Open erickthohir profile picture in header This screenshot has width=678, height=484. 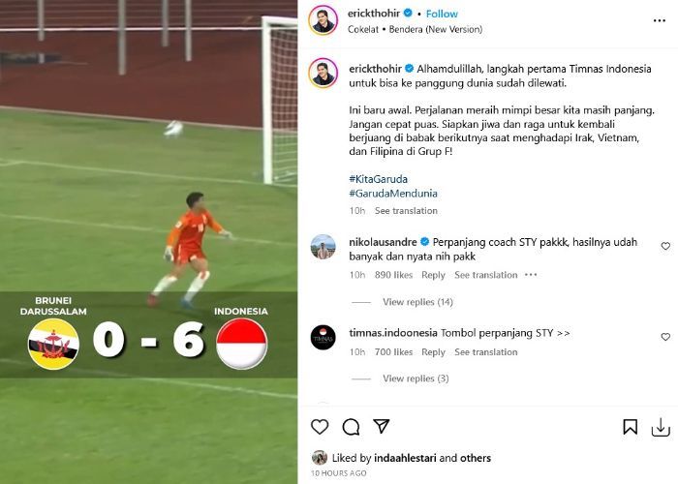coord(323,20)
